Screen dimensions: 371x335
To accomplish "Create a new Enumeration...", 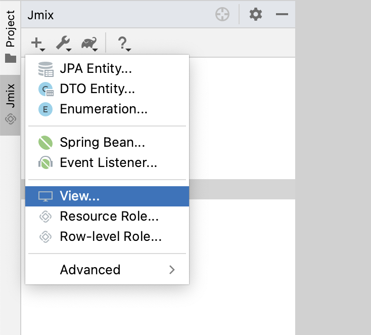I will 103,109.
